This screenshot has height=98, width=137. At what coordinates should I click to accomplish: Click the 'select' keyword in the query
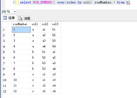click(x=26, y=2)
